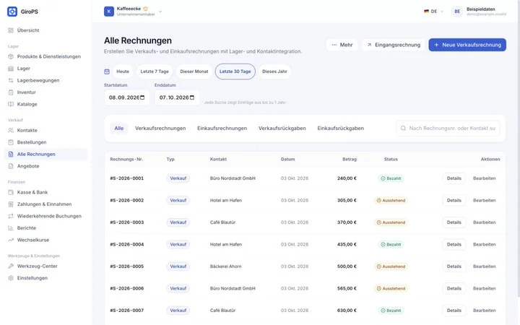Screen dimensions: 520x325
Task: Click the Einstellungen gear icon
Action: [x=11, y=278]
